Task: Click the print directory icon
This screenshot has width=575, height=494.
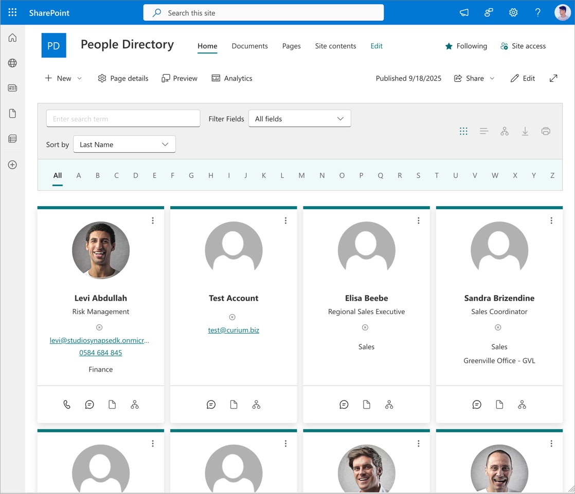Action: click(546, 132)
